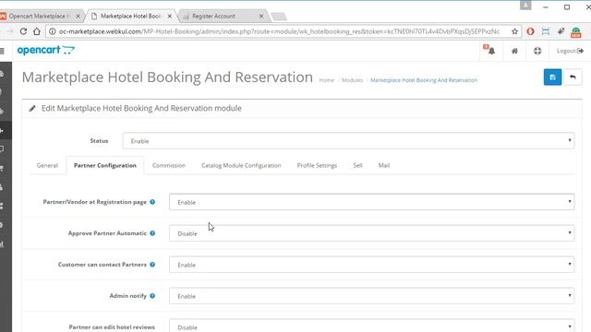Screen dimensions: 591x332
Task: Switch to the Mail tab
Action: [384, 165]
